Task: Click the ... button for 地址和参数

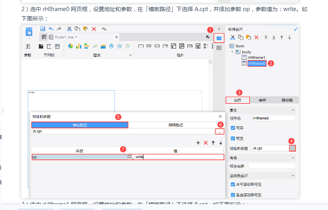Action: pos(292,148)
